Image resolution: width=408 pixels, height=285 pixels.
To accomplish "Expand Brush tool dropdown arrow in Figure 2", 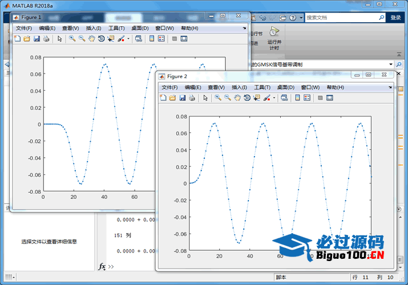I will [274, 98].
